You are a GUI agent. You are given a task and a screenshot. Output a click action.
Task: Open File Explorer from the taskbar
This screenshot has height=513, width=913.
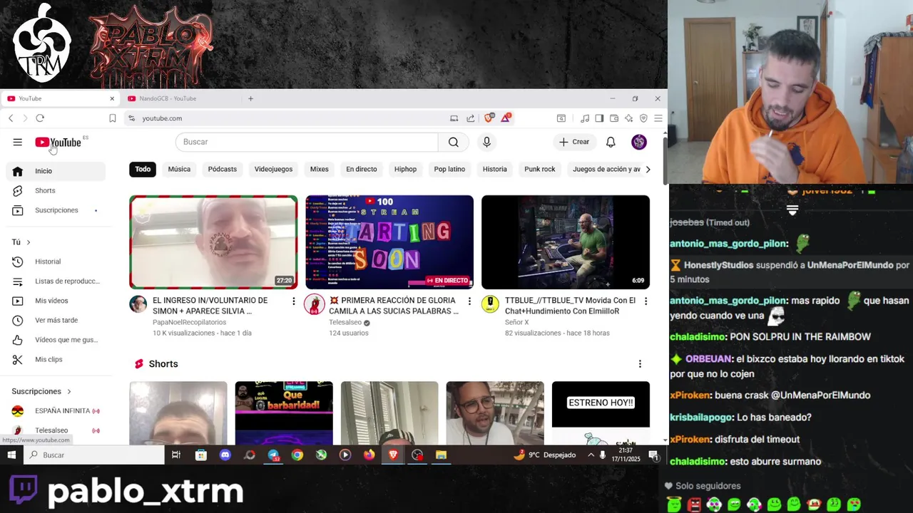(x=441, y=455)
